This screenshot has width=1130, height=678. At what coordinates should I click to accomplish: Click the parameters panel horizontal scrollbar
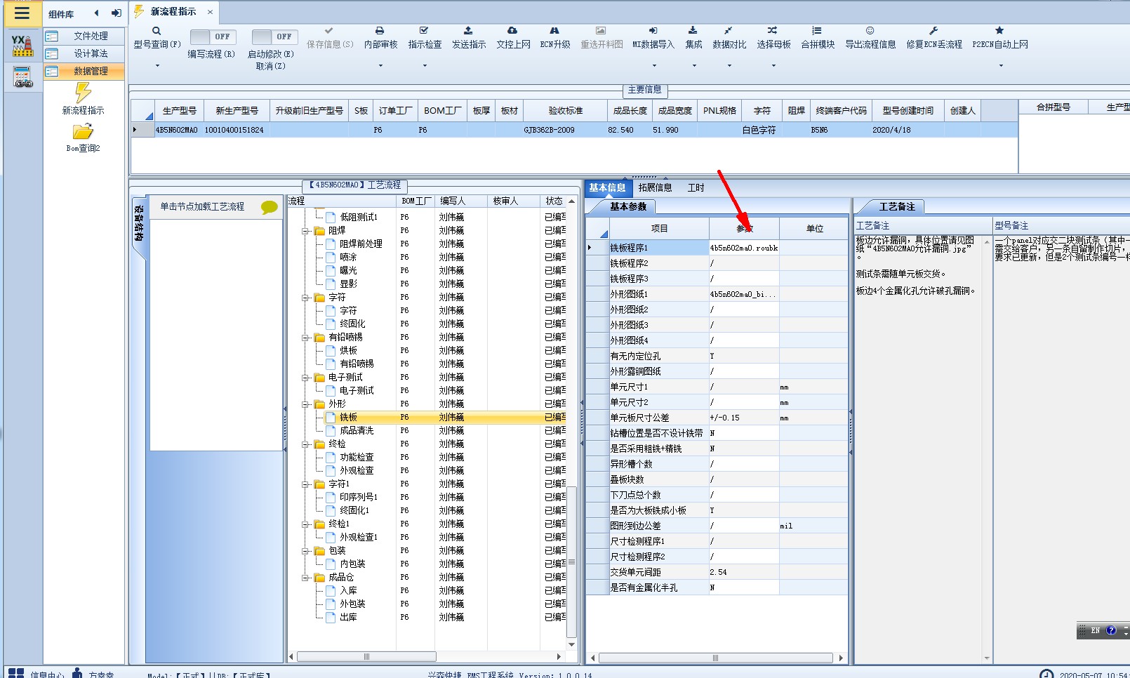pos(716,658)
